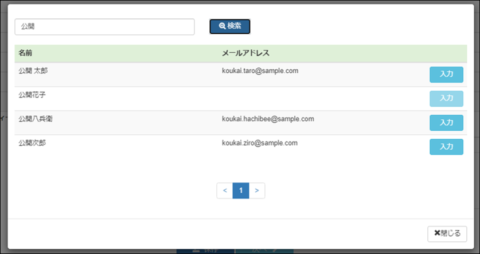The image size is (480, 254).
Task: Go to previous page with < arrow
Action: pos(225,190)
